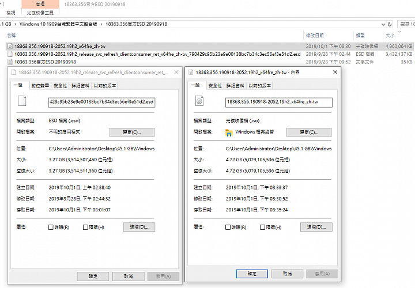Enable 隱藏(H) checkbox in ESD properties
The image size is (415, 288).
pyautogui.click(x=85, y=227)
